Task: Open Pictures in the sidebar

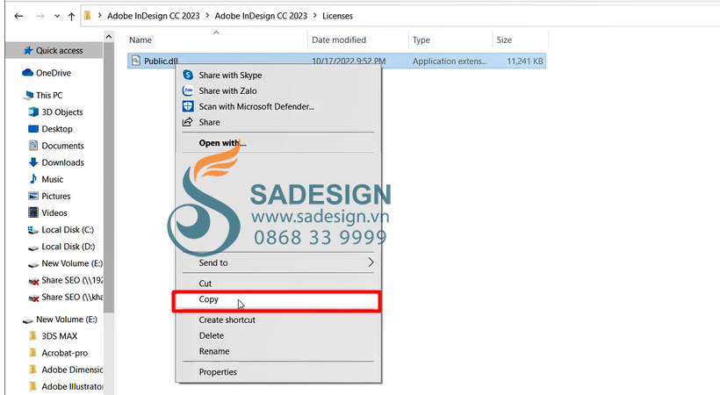Action: pos(56,196)
